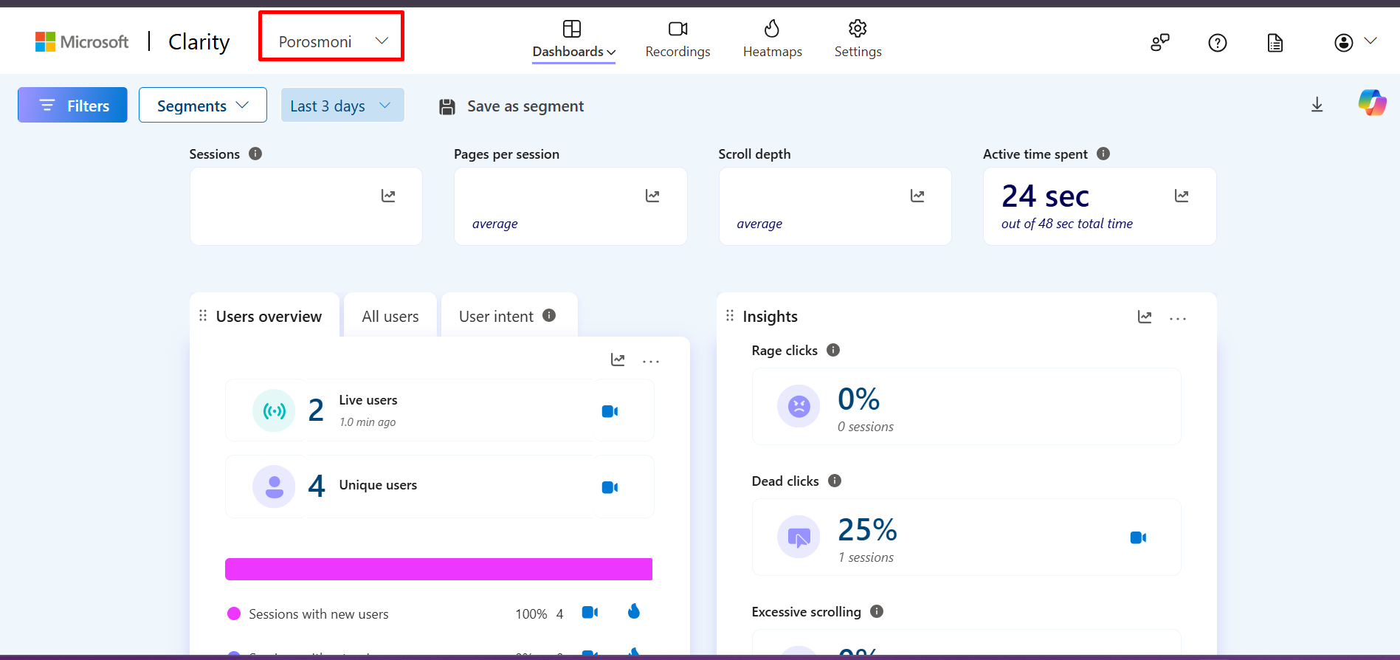Click the Users overview card grip handle

pyautogui.click(x=203, y=315)
